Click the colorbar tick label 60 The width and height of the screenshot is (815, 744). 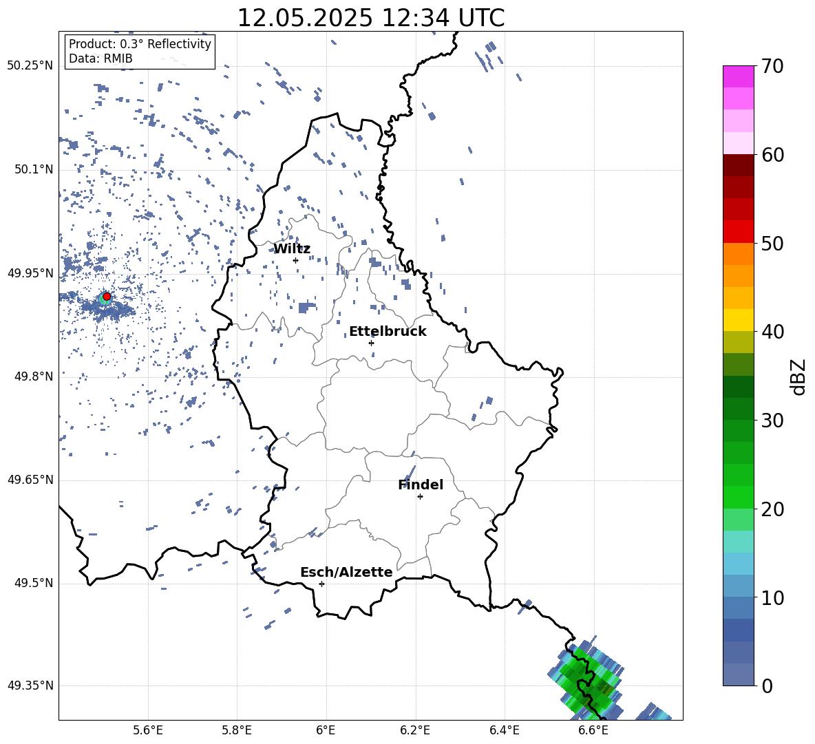tap(772, 155)
